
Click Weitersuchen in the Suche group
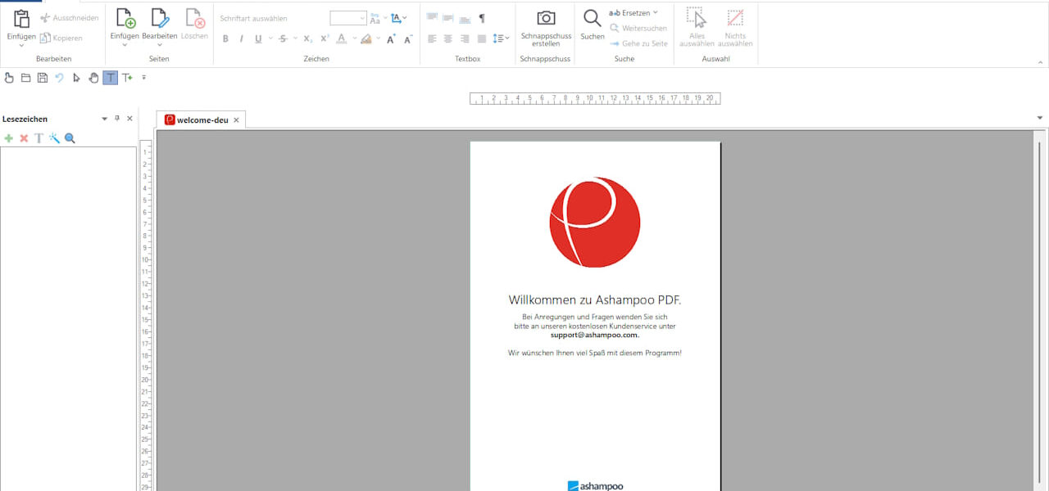(x=638, y=29)
